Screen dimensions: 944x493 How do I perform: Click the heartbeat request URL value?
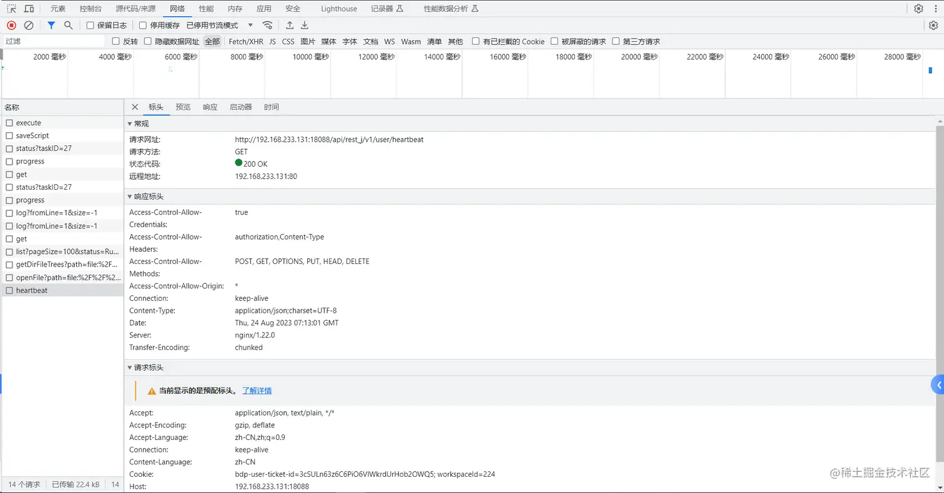[x=329, y=140]
